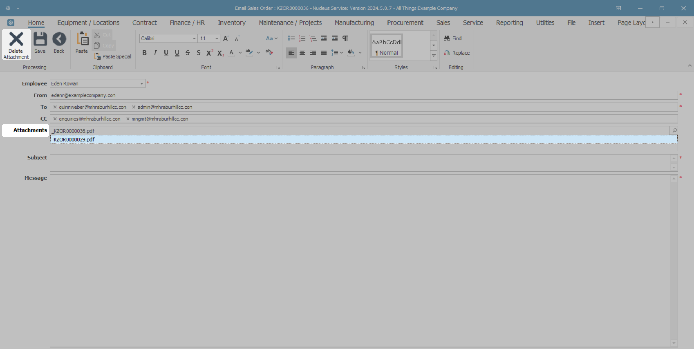Click the Delete Attachment button
Screen dimensions: 694x349
coord(16,45)
